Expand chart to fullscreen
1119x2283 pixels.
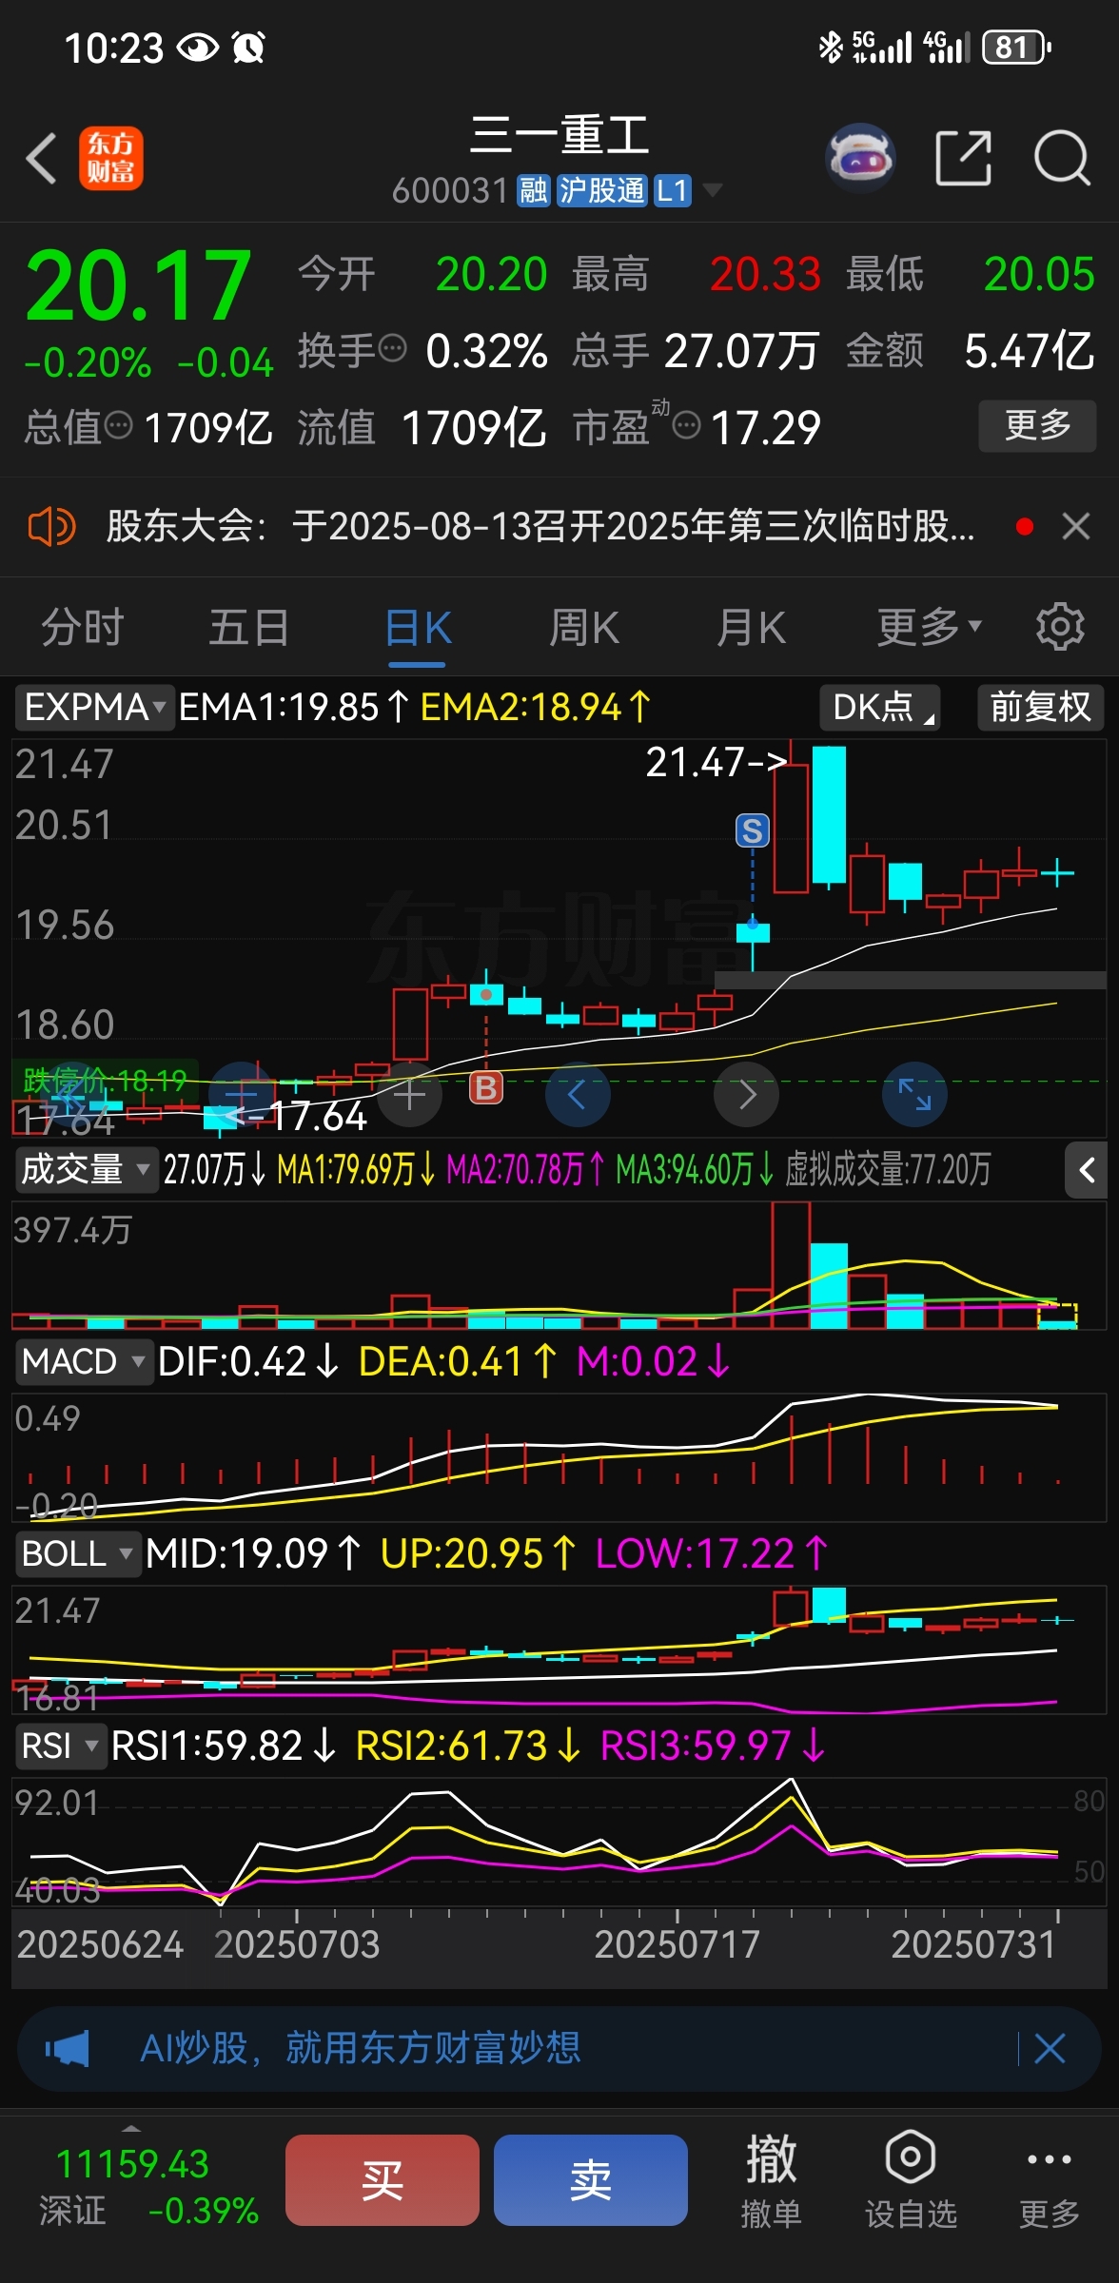point(914,1095)
